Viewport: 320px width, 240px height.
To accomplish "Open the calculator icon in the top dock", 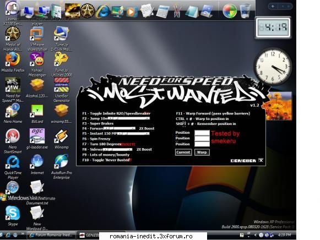I will pos(162,11).
